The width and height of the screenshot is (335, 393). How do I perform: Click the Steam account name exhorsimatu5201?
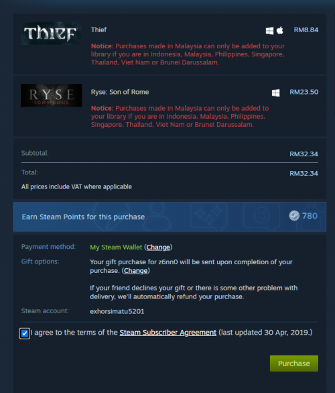pos(117,312)
